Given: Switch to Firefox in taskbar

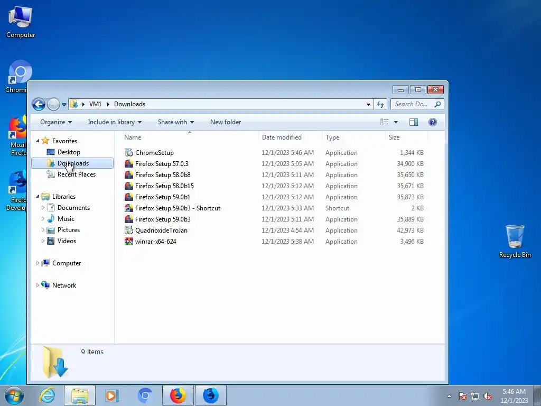Looking at the screenshot, I should tap(178, 395).
